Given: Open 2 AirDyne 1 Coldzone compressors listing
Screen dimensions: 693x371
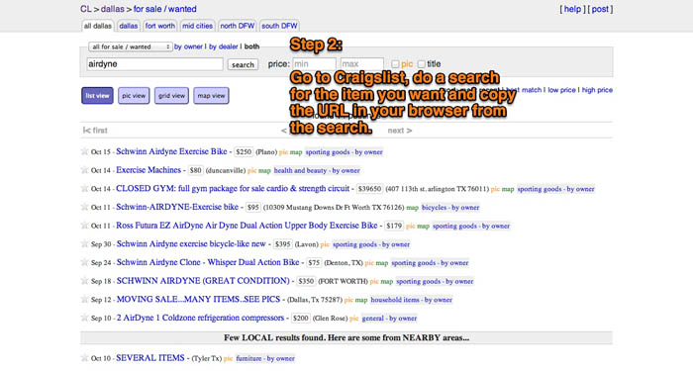Looking at the screenshot, I should click(200, 318).
